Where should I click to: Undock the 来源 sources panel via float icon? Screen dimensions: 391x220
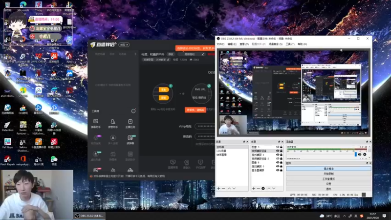point(279,142)
